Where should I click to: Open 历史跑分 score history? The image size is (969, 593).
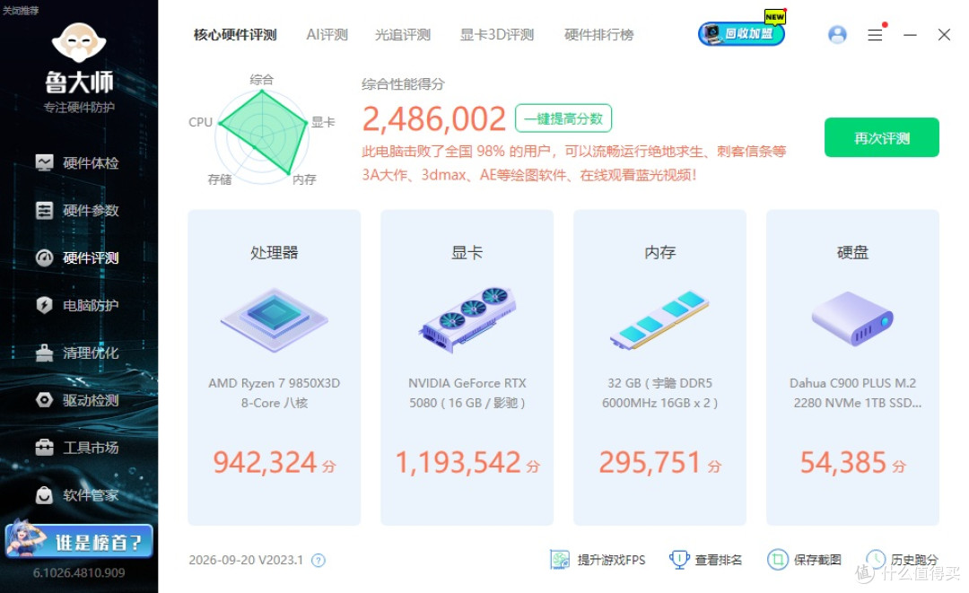[903, 560]
